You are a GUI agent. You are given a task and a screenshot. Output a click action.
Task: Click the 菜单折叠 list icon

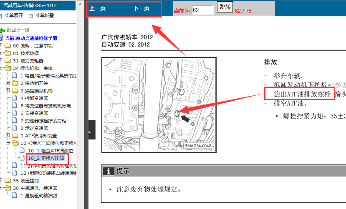click(30, 16)
